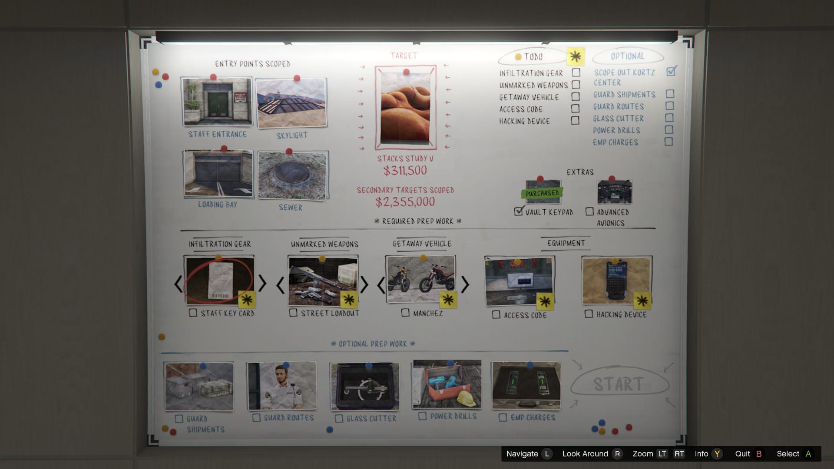This screenshot has height=469, width=834.
Task: Select the Skylight entry point photo
Action: (x=291, y=103)
